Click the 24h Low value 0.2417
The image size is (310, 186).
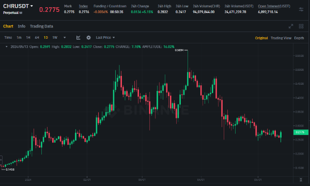(x=181, y=12)
